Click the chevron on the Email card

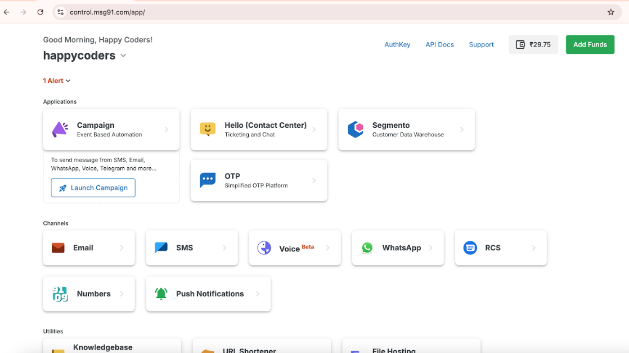click(x=122, y=247)
